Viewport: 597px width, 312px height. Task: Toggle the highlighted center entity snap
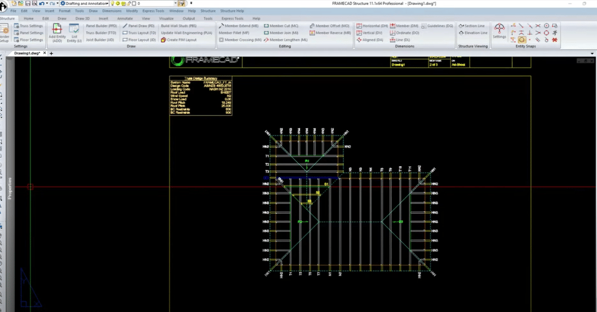pos(522,40)
